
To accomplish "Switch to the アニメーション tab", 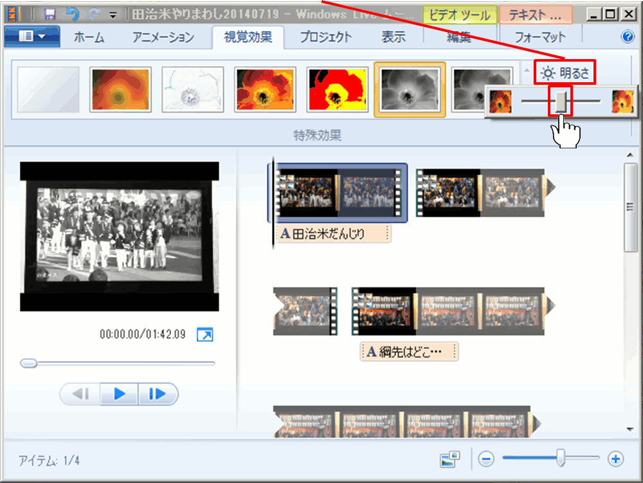I will coord(163,37).
